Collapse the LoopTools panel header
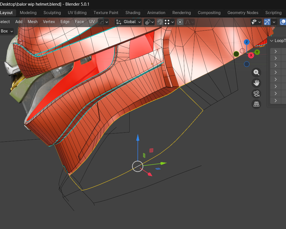286x229 pixels. (272, 41)
